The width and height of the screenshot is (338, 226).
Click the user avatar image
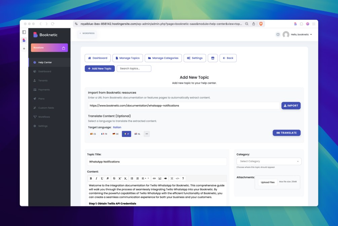pos(286,35)
